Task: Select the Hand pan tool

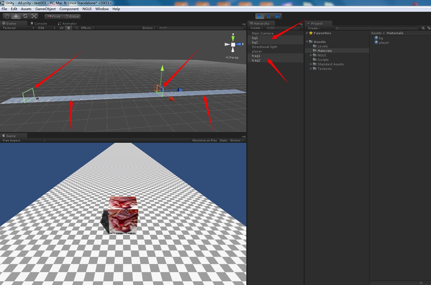Action: point(7,16)
